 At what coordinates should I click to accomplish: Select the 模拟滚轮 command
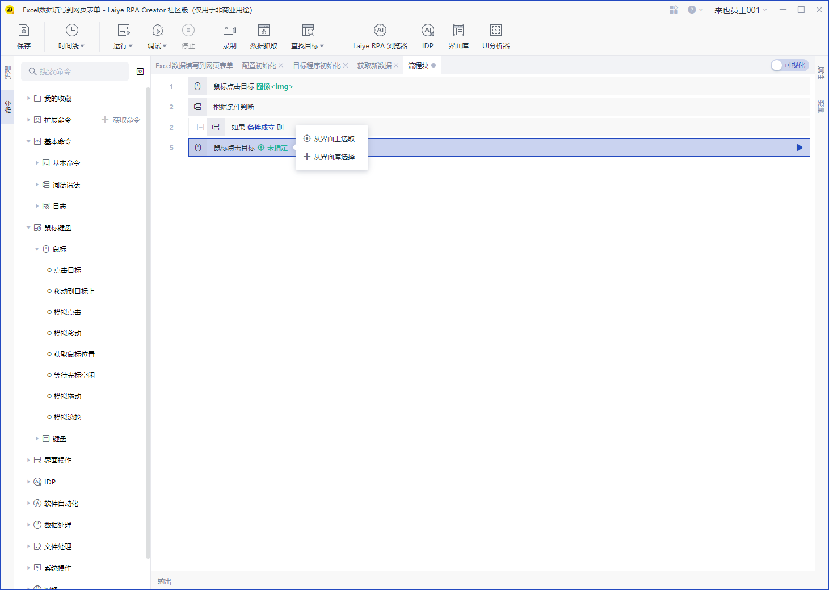[68, 417]
